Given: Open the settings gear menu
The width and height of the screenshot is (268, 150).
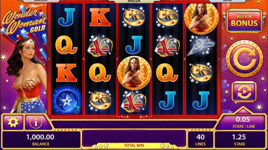Looking at the screenshot, I should point(13,122).
